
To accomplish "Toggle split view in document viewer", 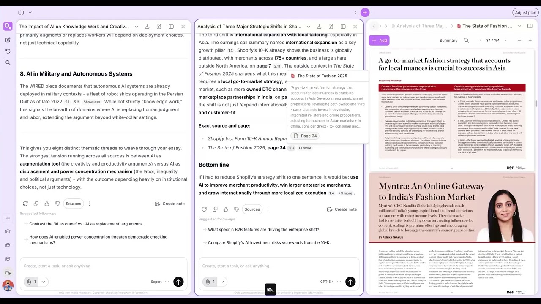I will point(530,26).
